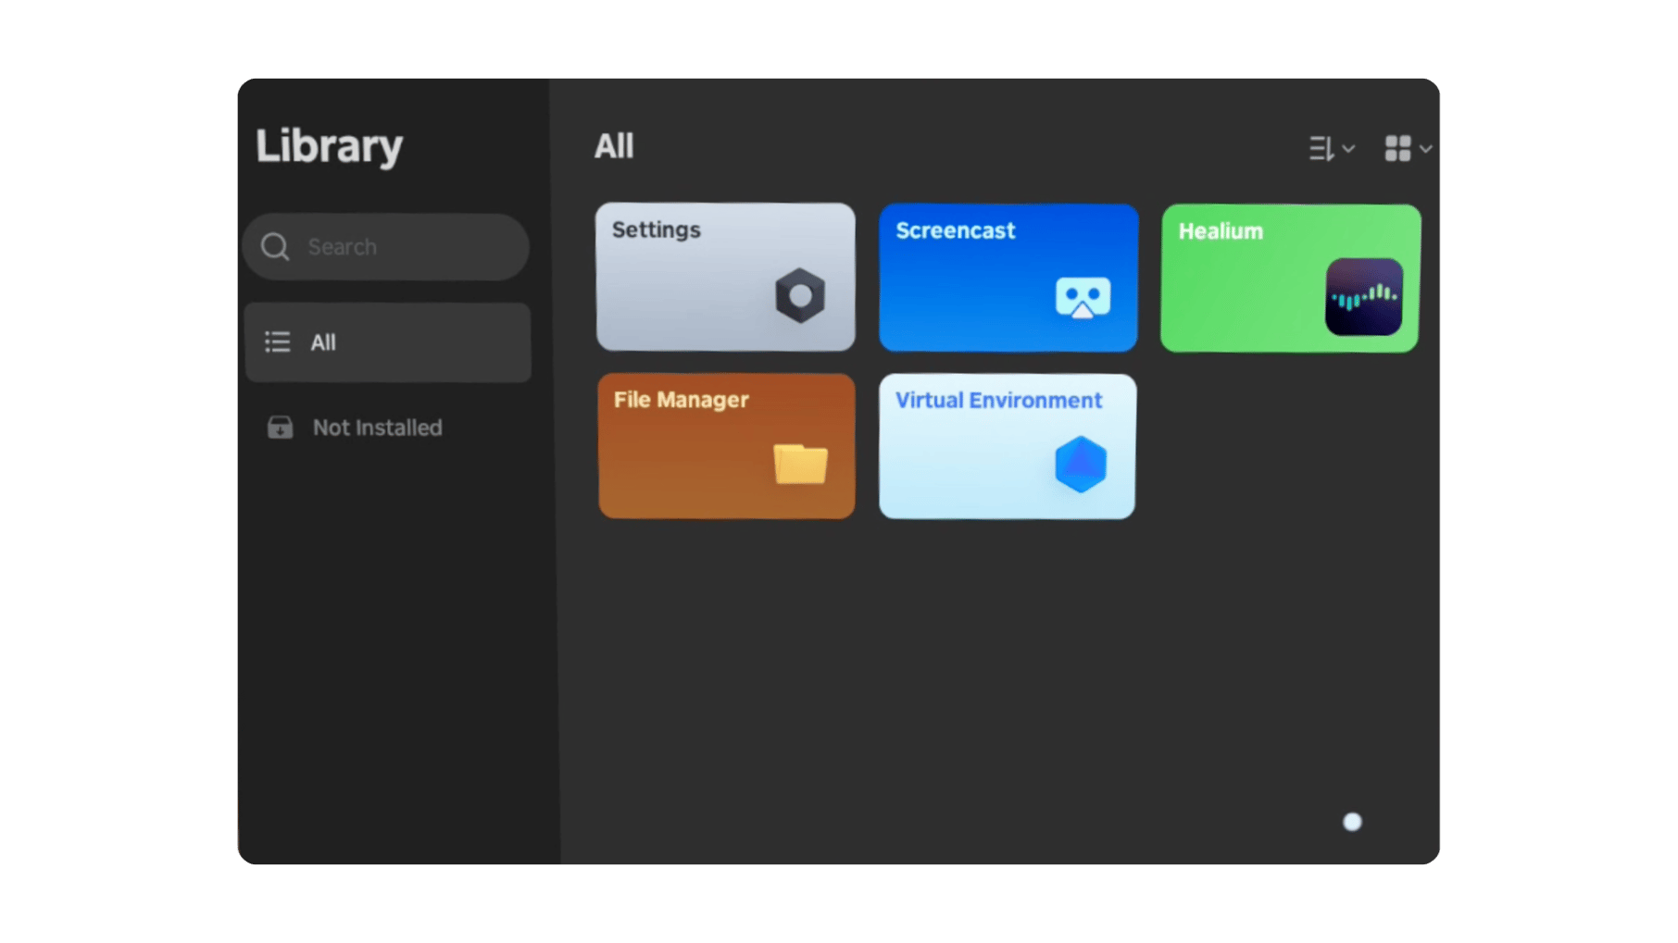The image size is (1678, 943).
Task: Click the page indicator dot
Action: 1353,820
